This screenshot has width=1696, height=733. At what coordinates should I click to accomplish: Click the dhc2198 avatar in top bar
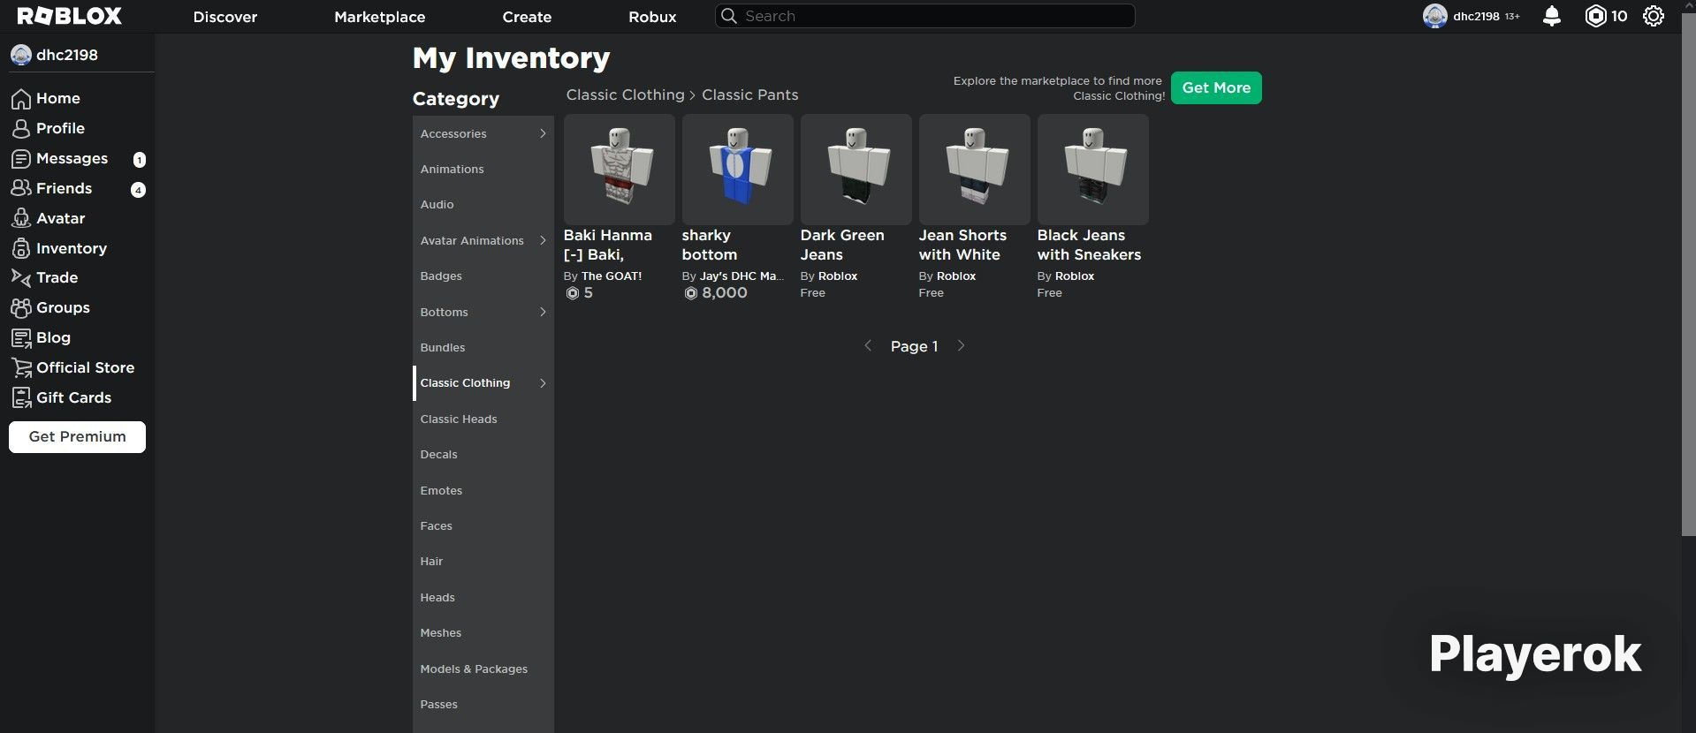click(1434, 16)
